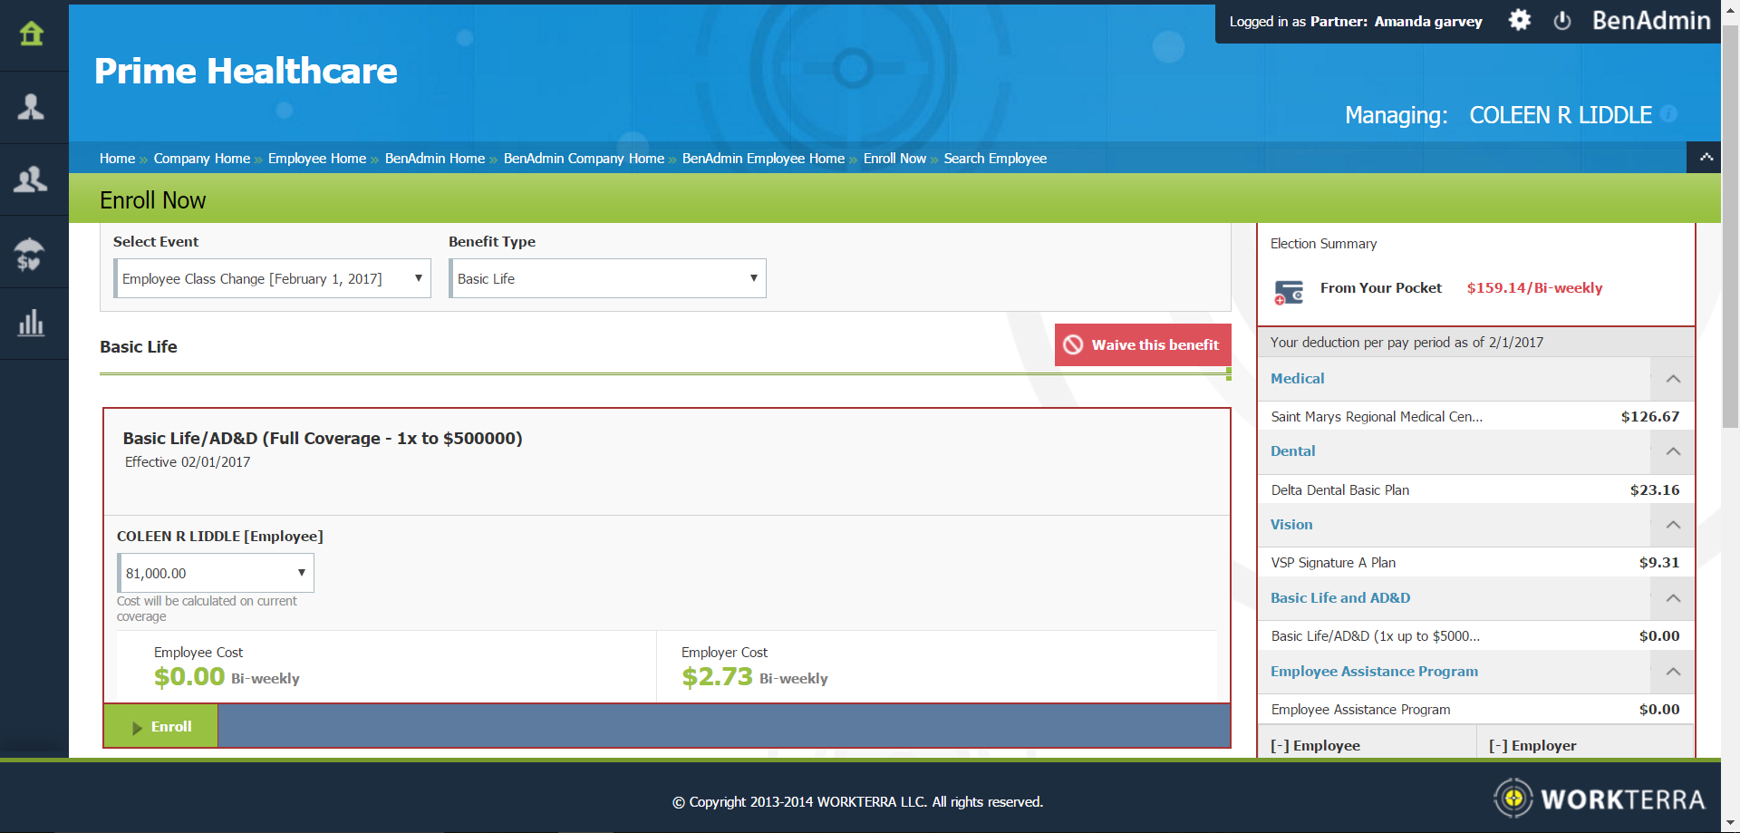Click the scrollbar down arrow
The width and height of the screenshot is (1740, 833).
point(1731,823)
